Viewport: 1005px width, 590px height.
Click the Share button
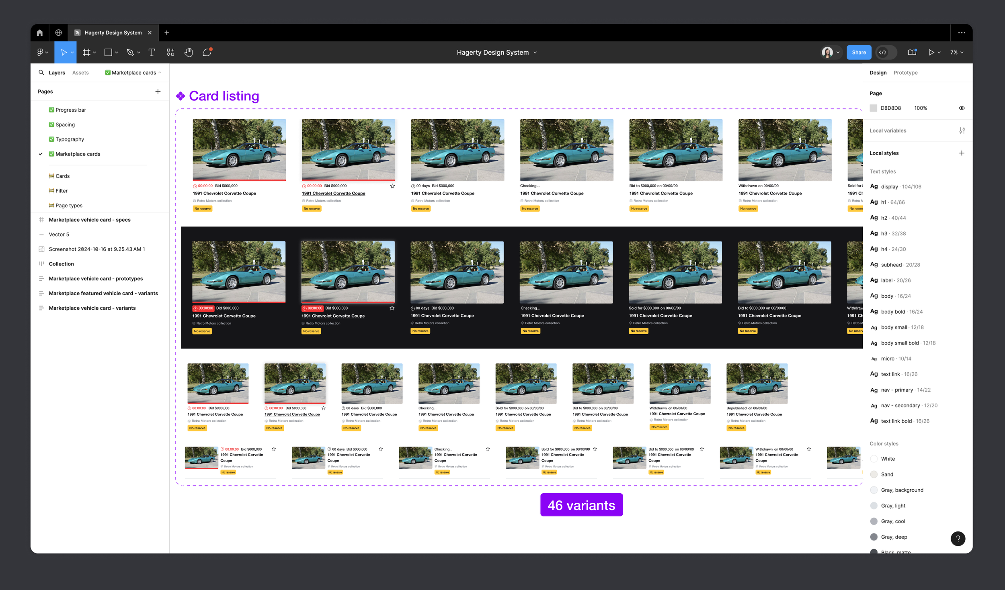tap(859, 52)
